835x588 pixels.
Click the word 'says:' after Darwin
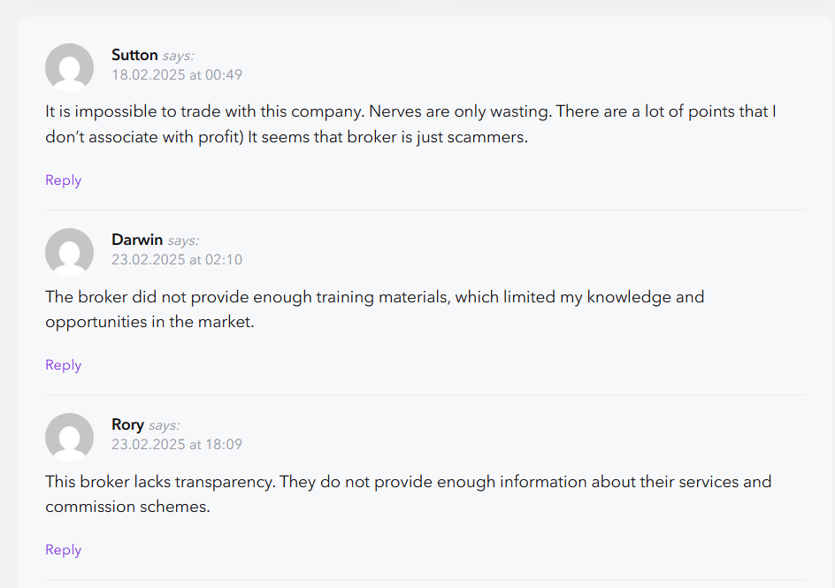[183, 241]
